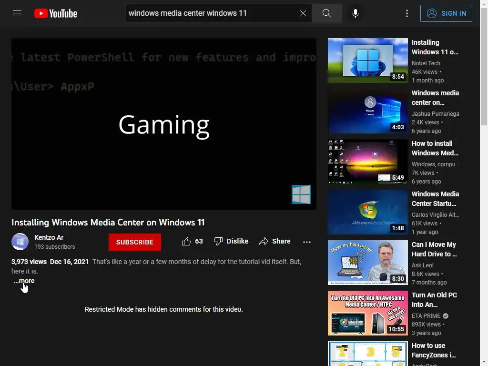Open Jashua Pumariega video thumbnail
Viewport: 488px width, 366px height.
[x=367, y=111]
